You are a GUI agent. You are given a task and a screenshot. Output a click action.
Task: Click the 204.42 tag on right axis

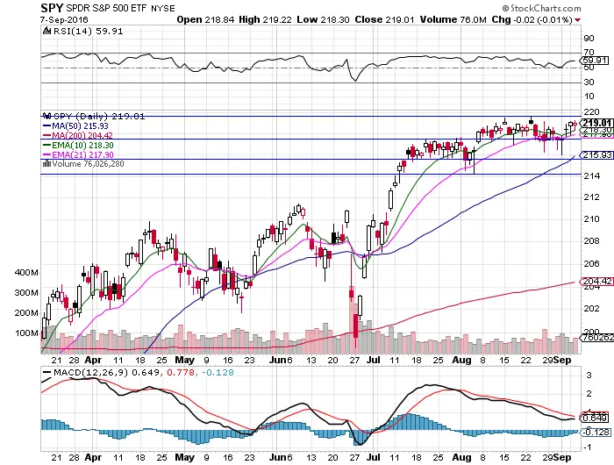click(x=597, y=282)
